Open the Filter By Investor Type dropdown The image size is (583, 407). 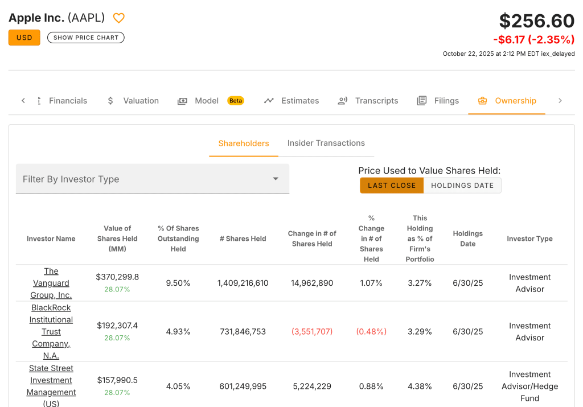(x=153, y=179)
